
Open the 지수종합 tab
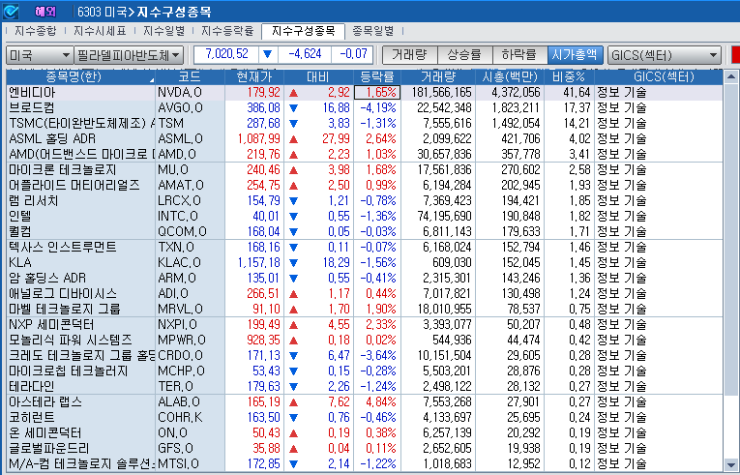[x=36, y=31]
